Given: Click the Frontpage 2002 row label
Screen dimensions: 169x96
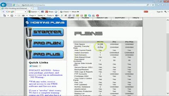Looking at the screenshot, I should (81, 76).
